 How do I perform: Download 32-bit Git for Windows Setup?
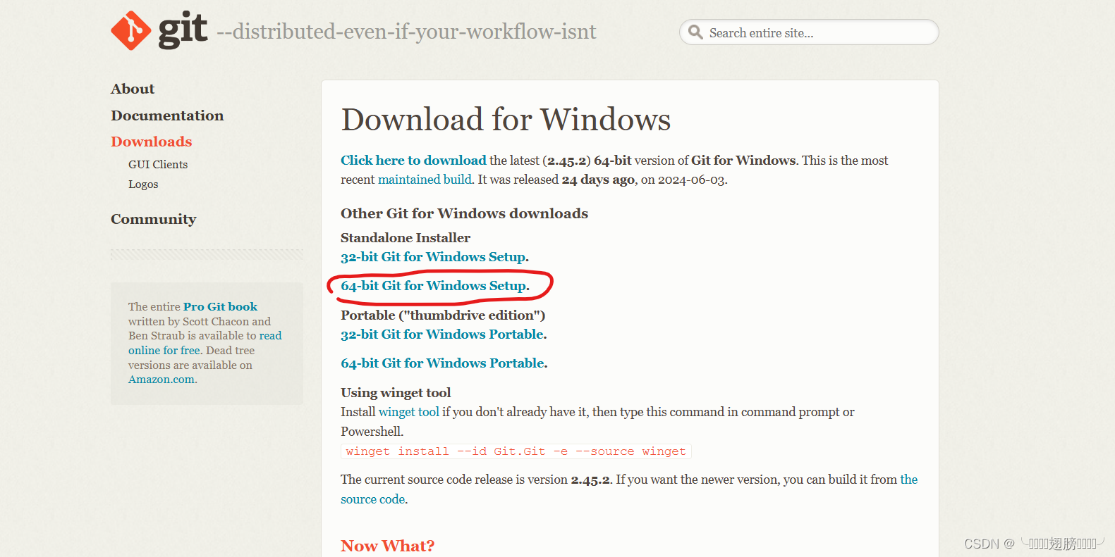(x=433, y=257)
